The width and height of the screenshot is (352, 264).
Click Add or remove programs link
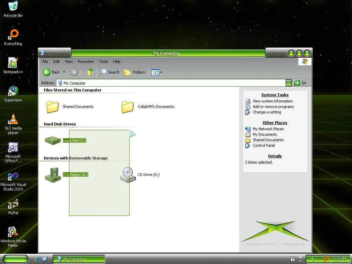tap(273, 107)
